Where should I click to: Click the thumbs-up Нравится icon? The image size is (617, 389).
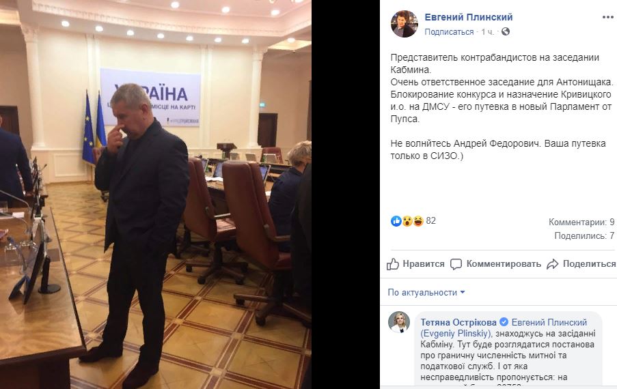click(393, 264)
